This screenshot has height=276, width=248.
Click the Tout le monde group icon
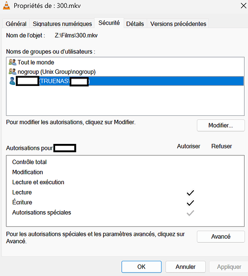[12, 62]
